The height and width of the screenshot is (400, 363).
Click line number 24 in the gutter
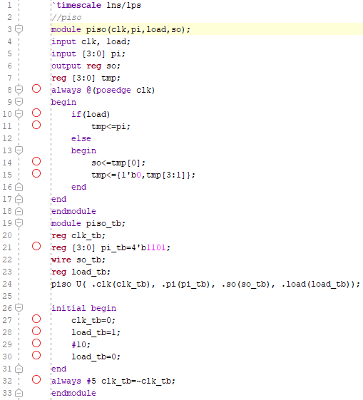click(7, 284)
